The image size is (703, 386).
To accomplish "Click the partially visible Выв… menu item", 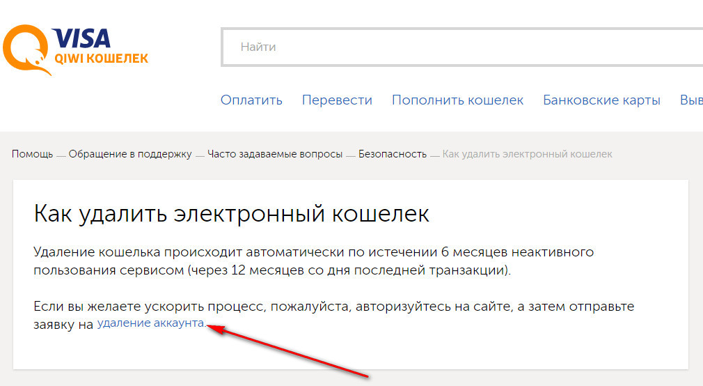I will click(x=690, y=100).
